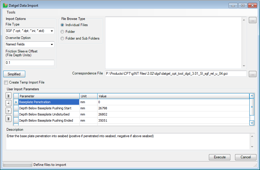Open the Tools menu
260x170 pixels.
[x=11, y=12]
